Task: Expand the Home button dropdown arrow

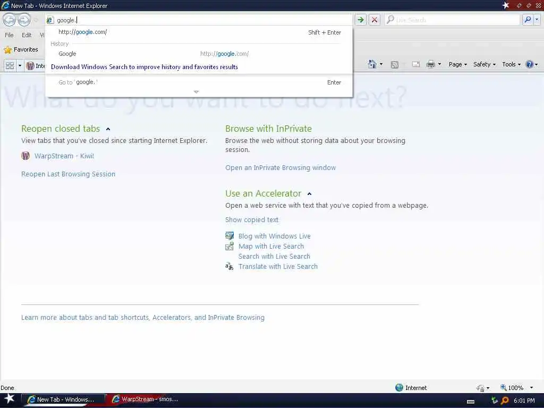Action: (x=381, y=64)
